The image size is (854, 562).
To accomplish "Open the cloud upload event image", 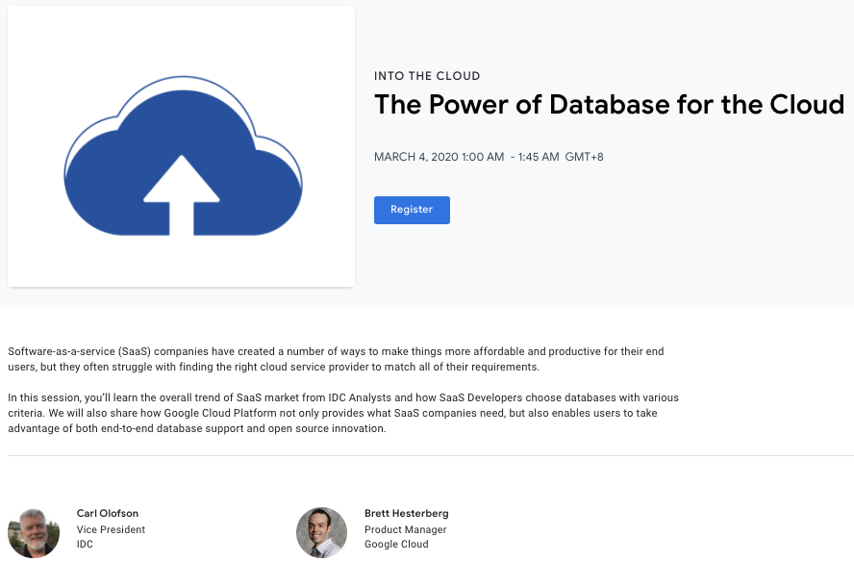I will pyautogui.click(x=182, y=146).
